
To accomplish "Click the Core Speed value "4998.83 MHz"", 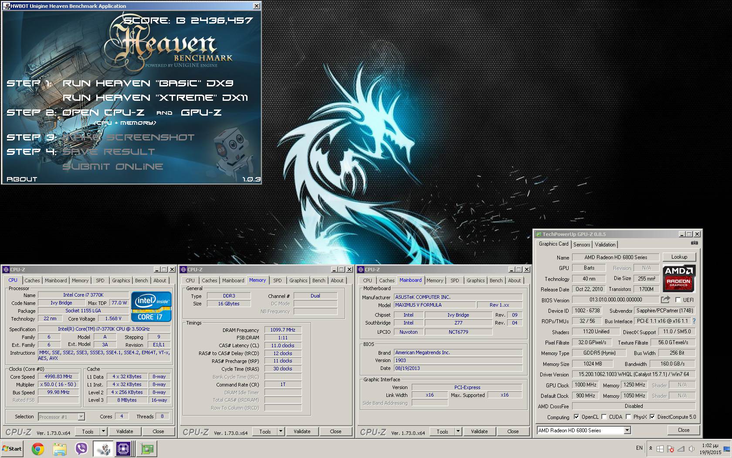I will click(x=58, y=376).
